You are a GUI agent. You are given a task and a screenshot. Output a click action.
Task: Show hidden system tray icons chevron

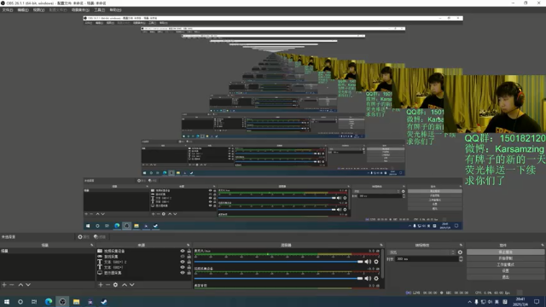click(469, 302)
